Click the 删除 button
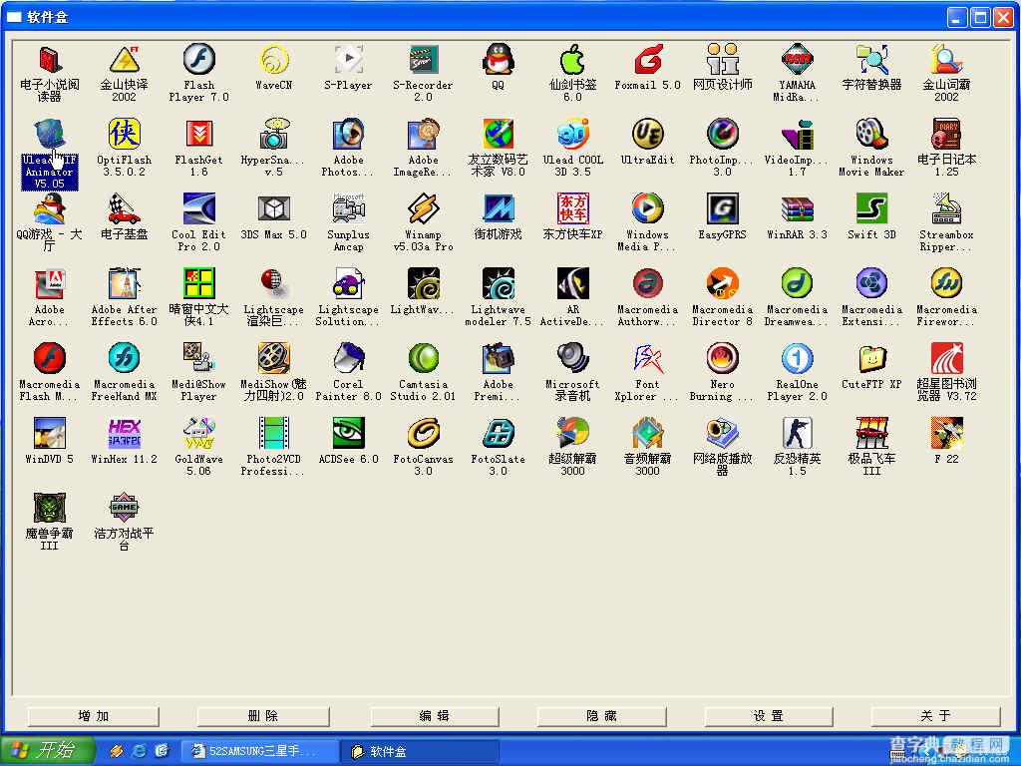 [263, 716]
